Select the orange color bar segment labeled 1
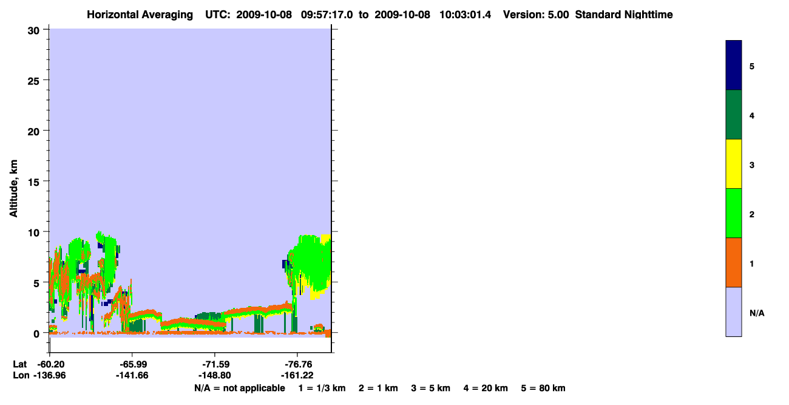789x405 pixels. coord(734,262)
